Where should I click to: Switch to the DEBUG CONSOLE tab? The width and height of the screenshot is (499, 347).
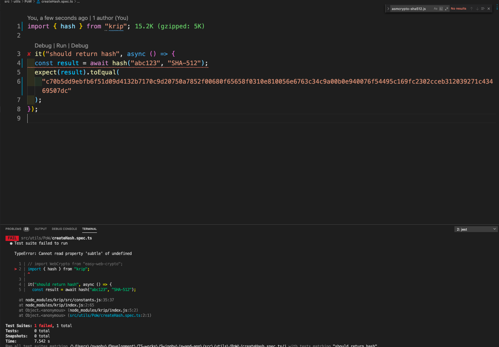(64, 229)
